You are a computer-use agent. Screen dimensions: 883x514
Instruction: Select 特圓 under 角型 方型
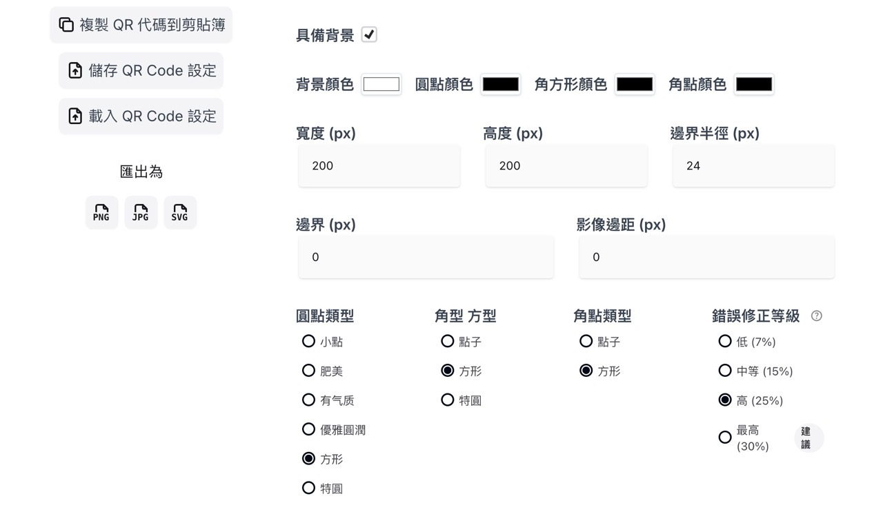coord(447,400)
